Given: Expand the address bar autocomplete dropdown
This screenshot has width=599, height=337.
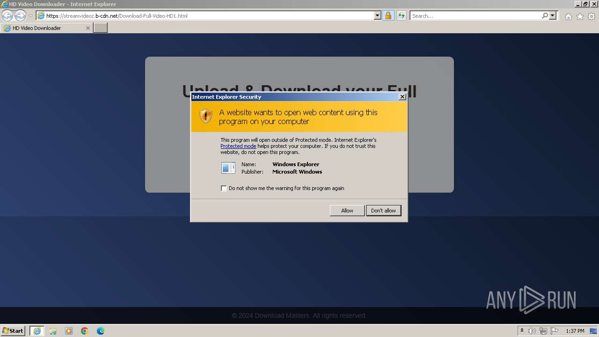Looking at the screenshot, I should 378,16.
